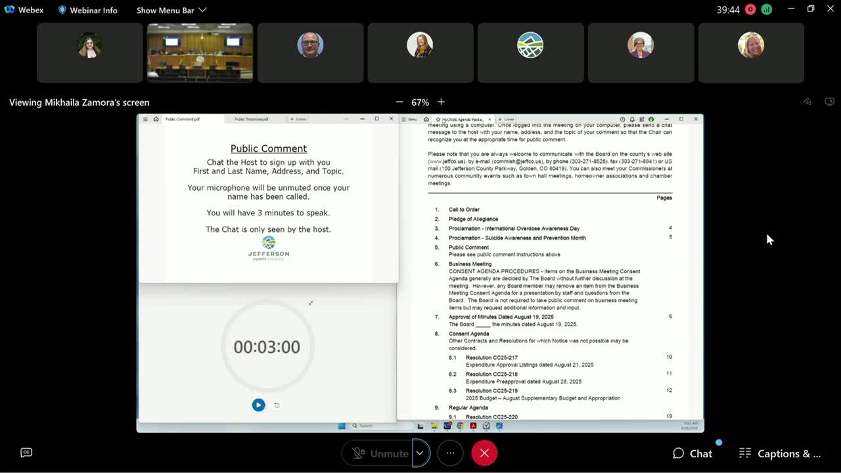
Task: Click Create button in the agenda PDF window
Action: point(507,120)
